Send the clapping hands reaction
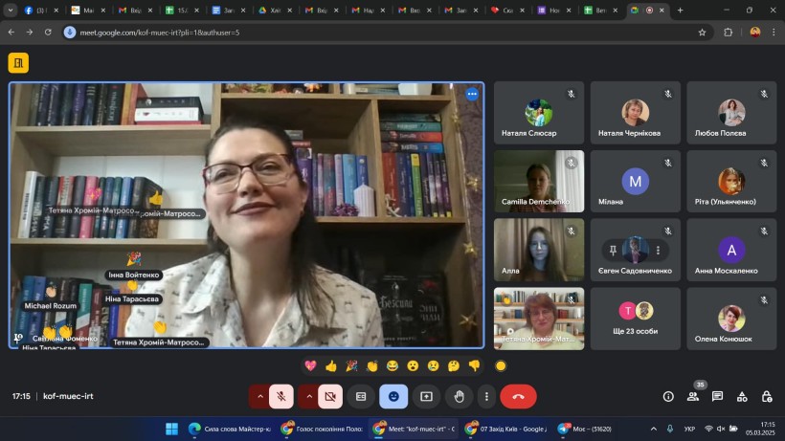785x441 pixels. [372, 366]
